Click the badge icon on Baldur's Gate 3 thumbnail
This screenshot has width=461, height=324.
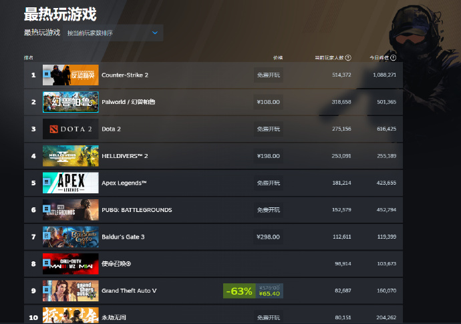click(47, 235)
